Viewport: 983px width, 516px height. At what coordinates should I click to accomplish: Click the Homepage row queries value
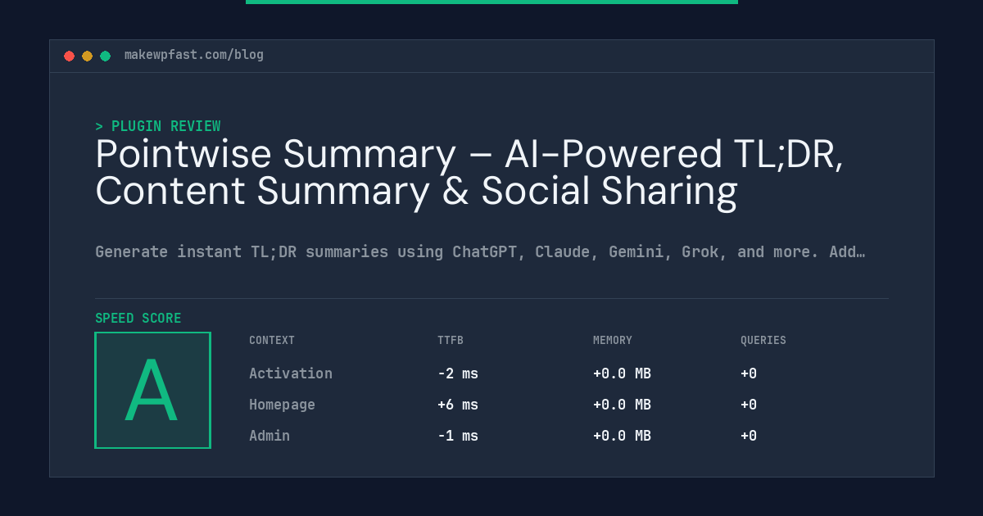749,405
